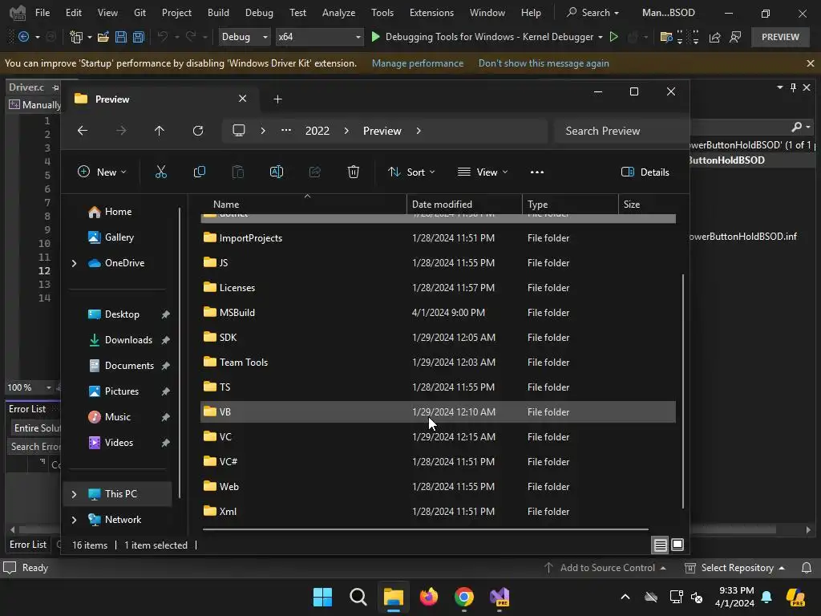The height and width of the screenshot is (616, 821).
Task: Open the Git menu
Action: click(x=140, y=13)
